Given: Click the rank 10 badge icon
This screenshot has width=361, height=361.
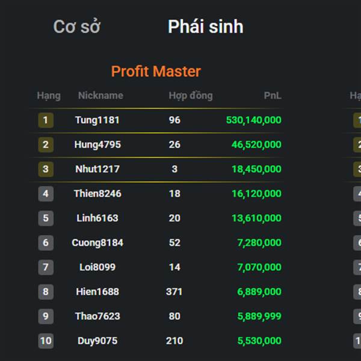Looking at the screenshot, I should tap(45, 341).
